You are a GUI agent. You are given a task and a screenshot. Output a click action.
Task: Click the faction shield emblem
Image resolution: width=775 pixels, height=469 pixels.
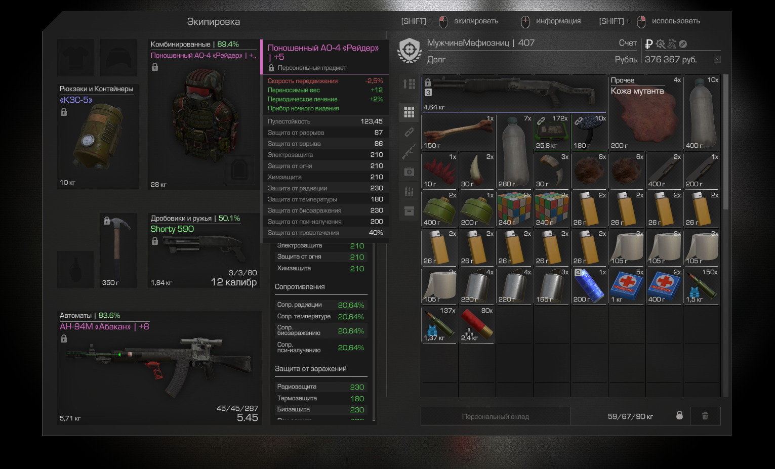pyautogui.click(x=410, y=51)
